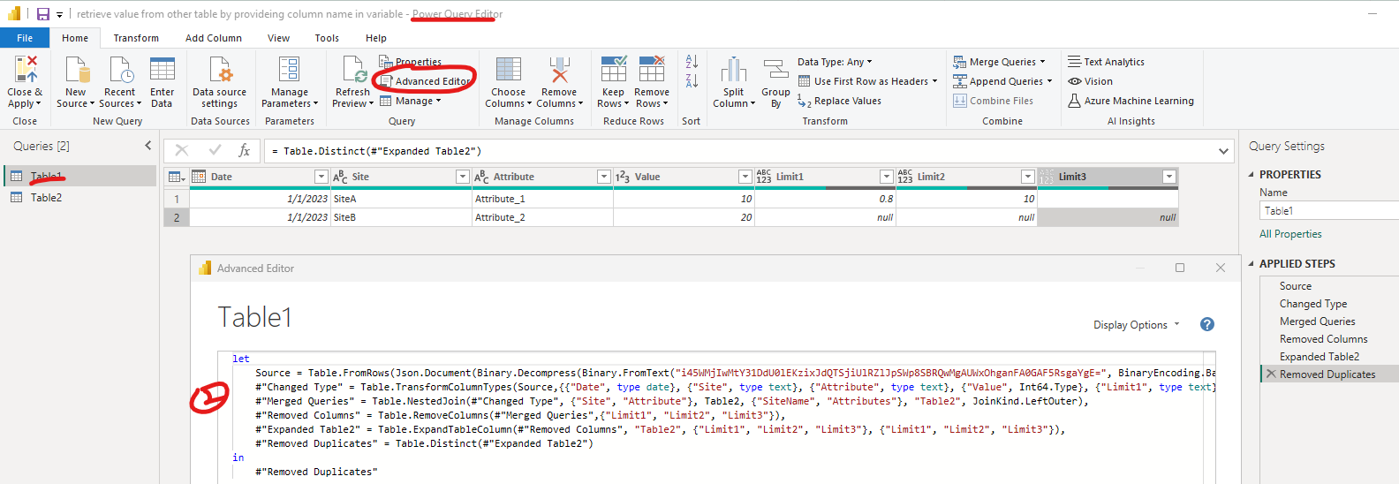The width and height of the screenshot is (1399, 484).
Task: Collapse the APPLIED STEPS section
Action: [x=1252, y=264]
